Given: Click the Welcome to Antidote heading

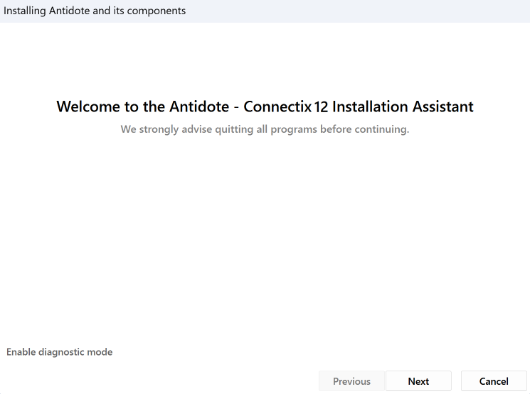Looking at the screenshot, I should tap(265, 106).
